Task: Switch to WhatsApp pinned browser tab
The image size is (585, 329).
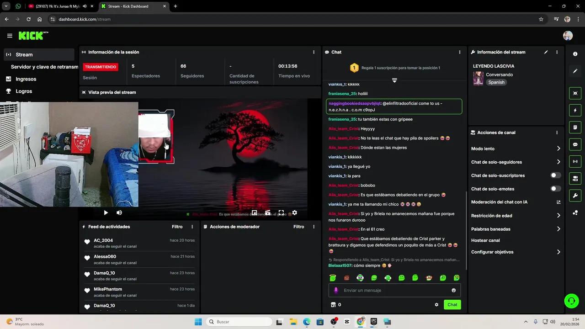Action: click(x=18, y=6)
